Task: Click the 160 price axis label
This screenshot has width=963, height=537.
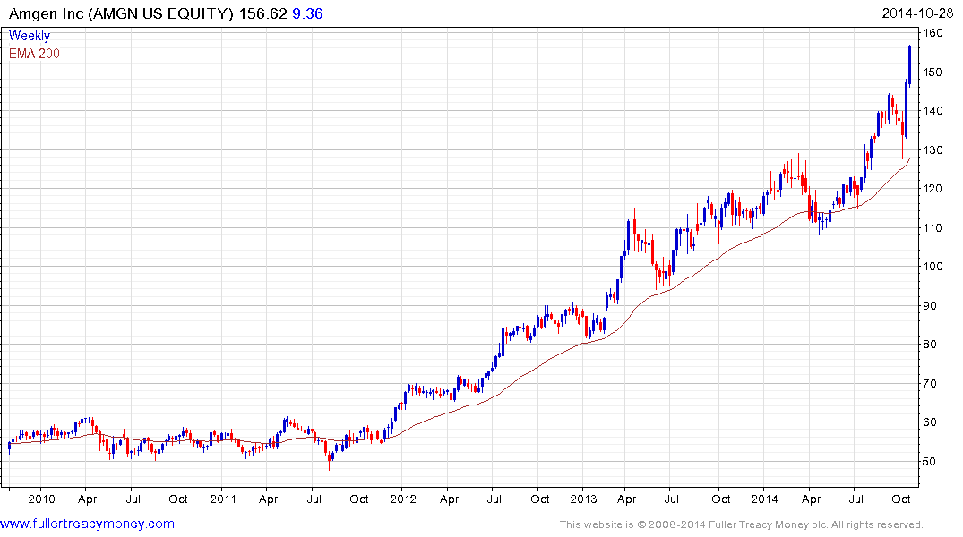Action: point(933,33)
